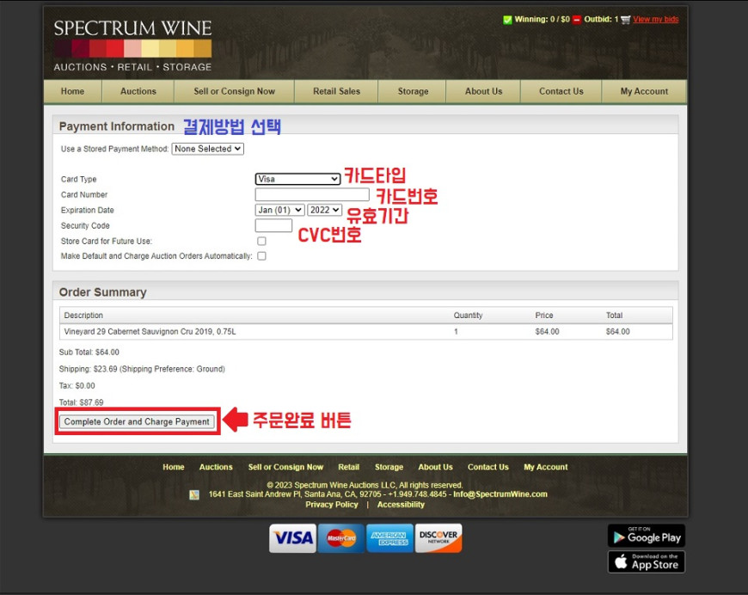748x595 pixels.
Task: Click the Description column header
Action: pyautogui.click(x=83, y=316)
